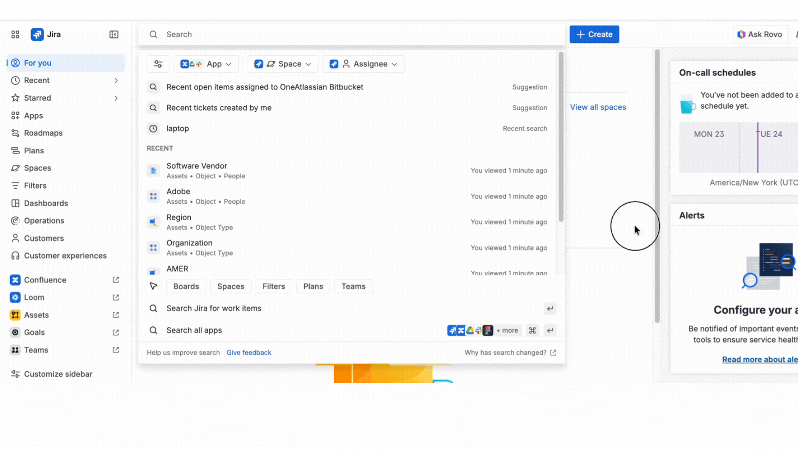Open the Operations sidebar item
The width and height of the screenshot is (798, 449).
(44, 221)
